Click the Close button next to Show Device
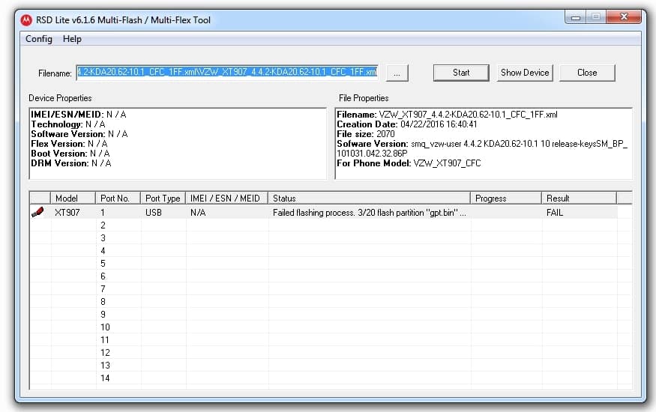This screenshot has height=412, width=656. point(587,73)
